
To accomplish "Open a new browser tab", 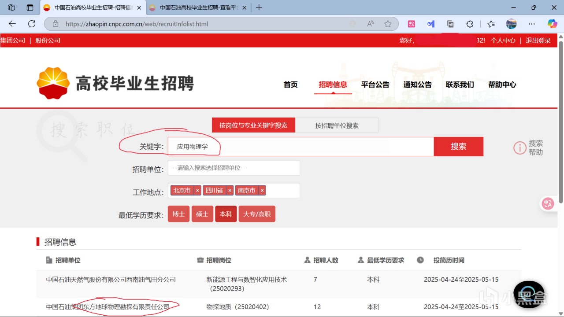I will [259, 7].
